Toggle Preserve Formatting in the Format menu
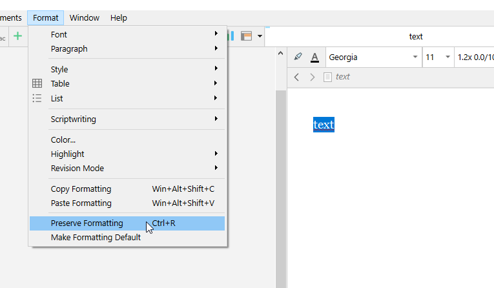The image size is (494, 288). click(87, 223)
